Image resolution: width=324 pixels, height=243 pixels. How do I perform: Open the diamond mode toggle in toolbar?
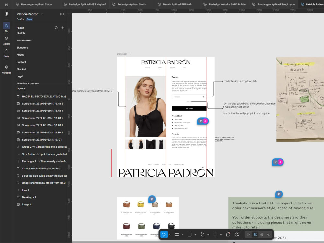262,234
